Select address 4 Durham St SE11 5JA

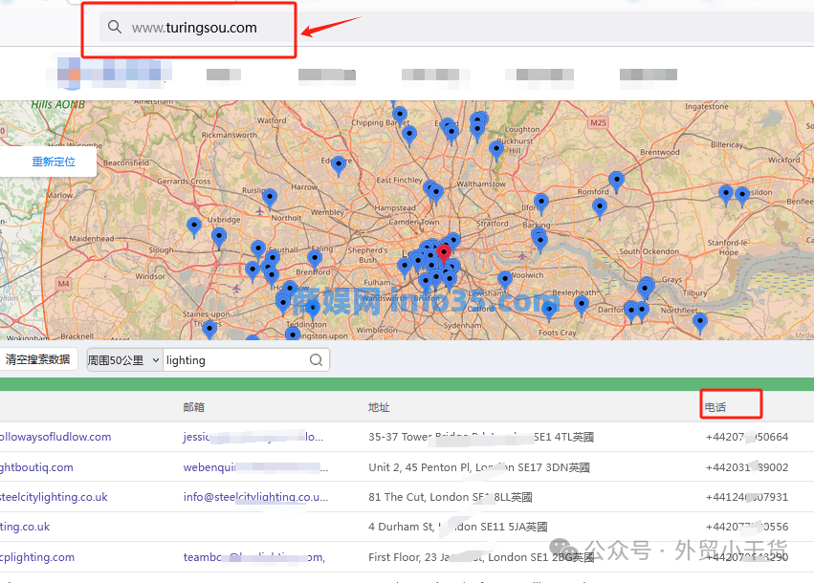tap(458, 527)
